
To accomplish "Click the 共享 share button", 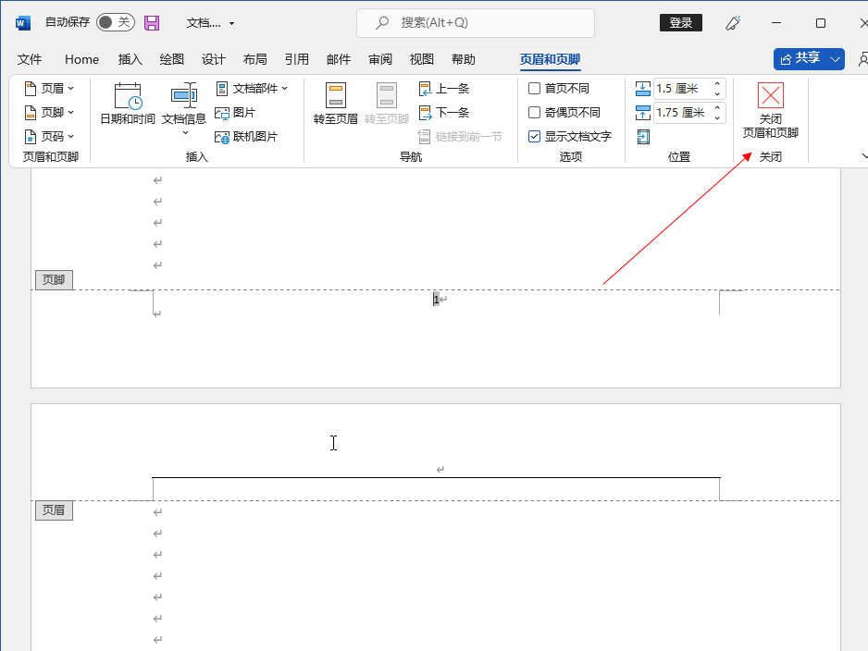I will coord(800,58).
